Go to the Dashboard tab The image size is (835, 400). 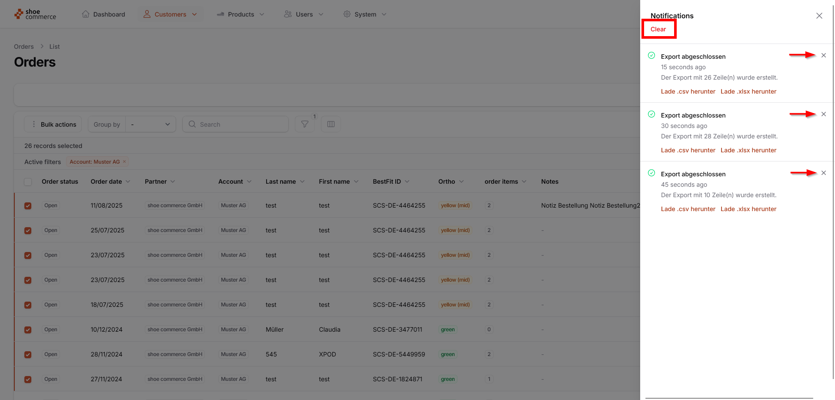(x=104, y=14)
